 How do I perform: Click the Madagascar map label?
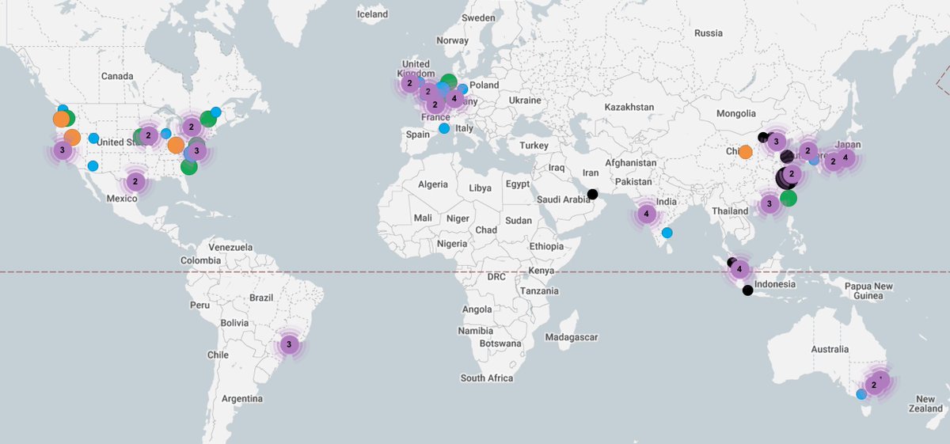click(x=572, y=337)
